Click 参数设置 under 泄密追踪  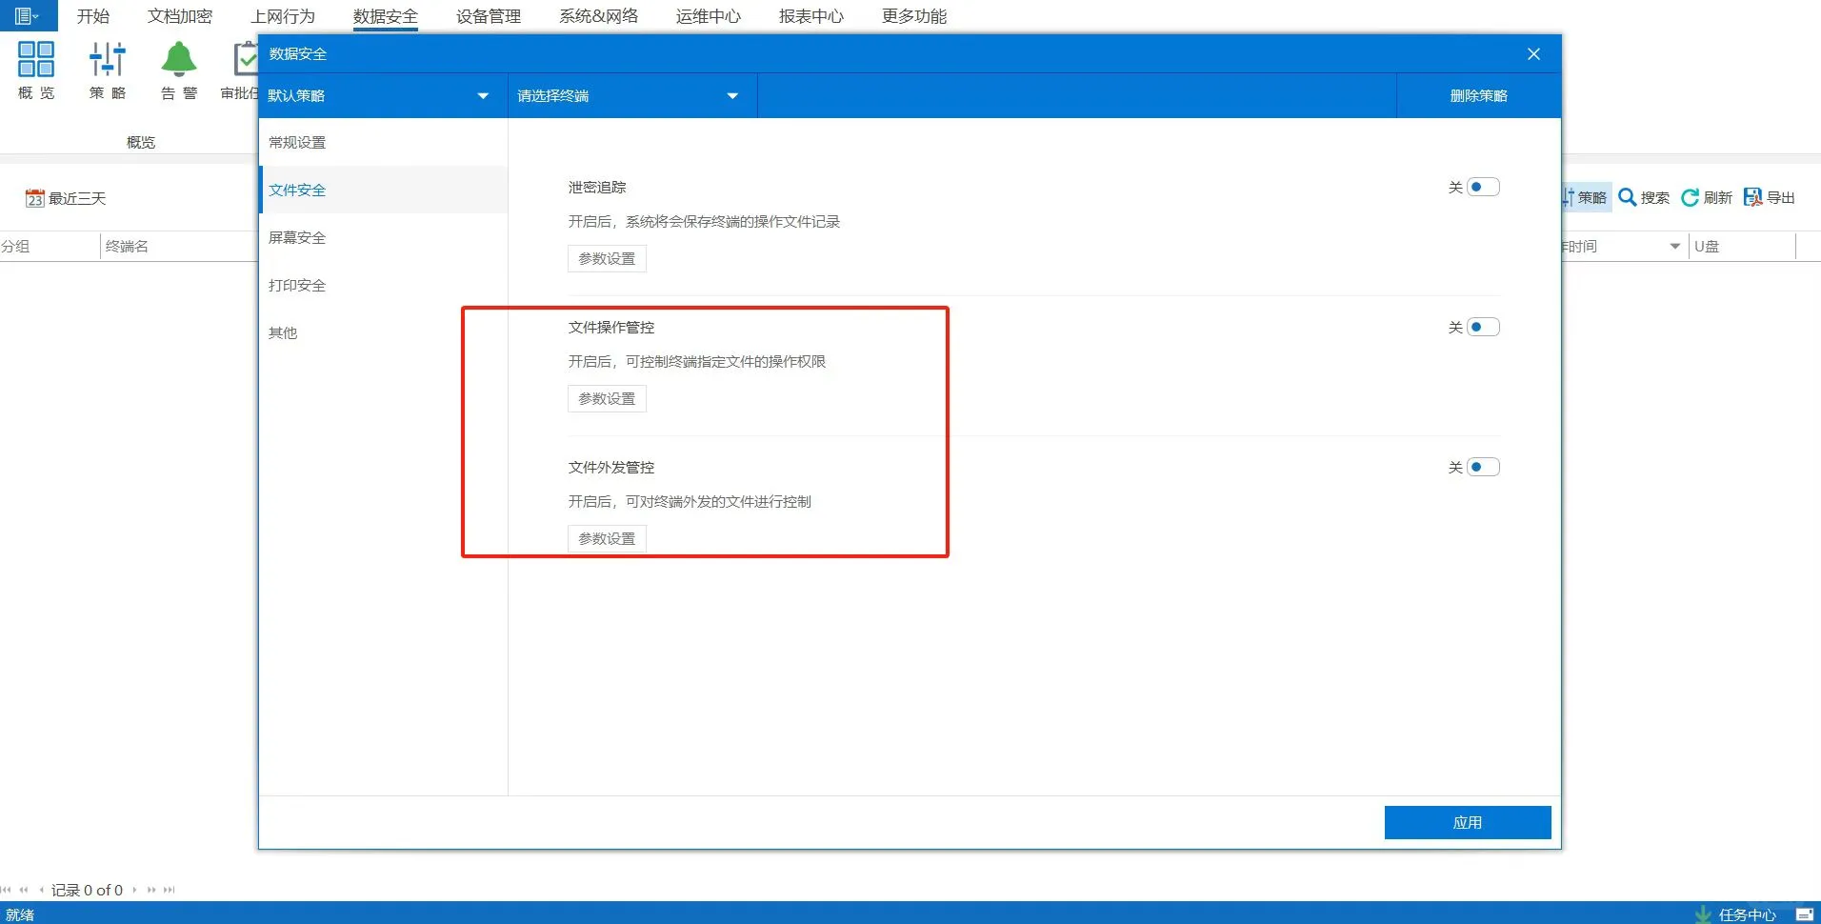[606, 258]
